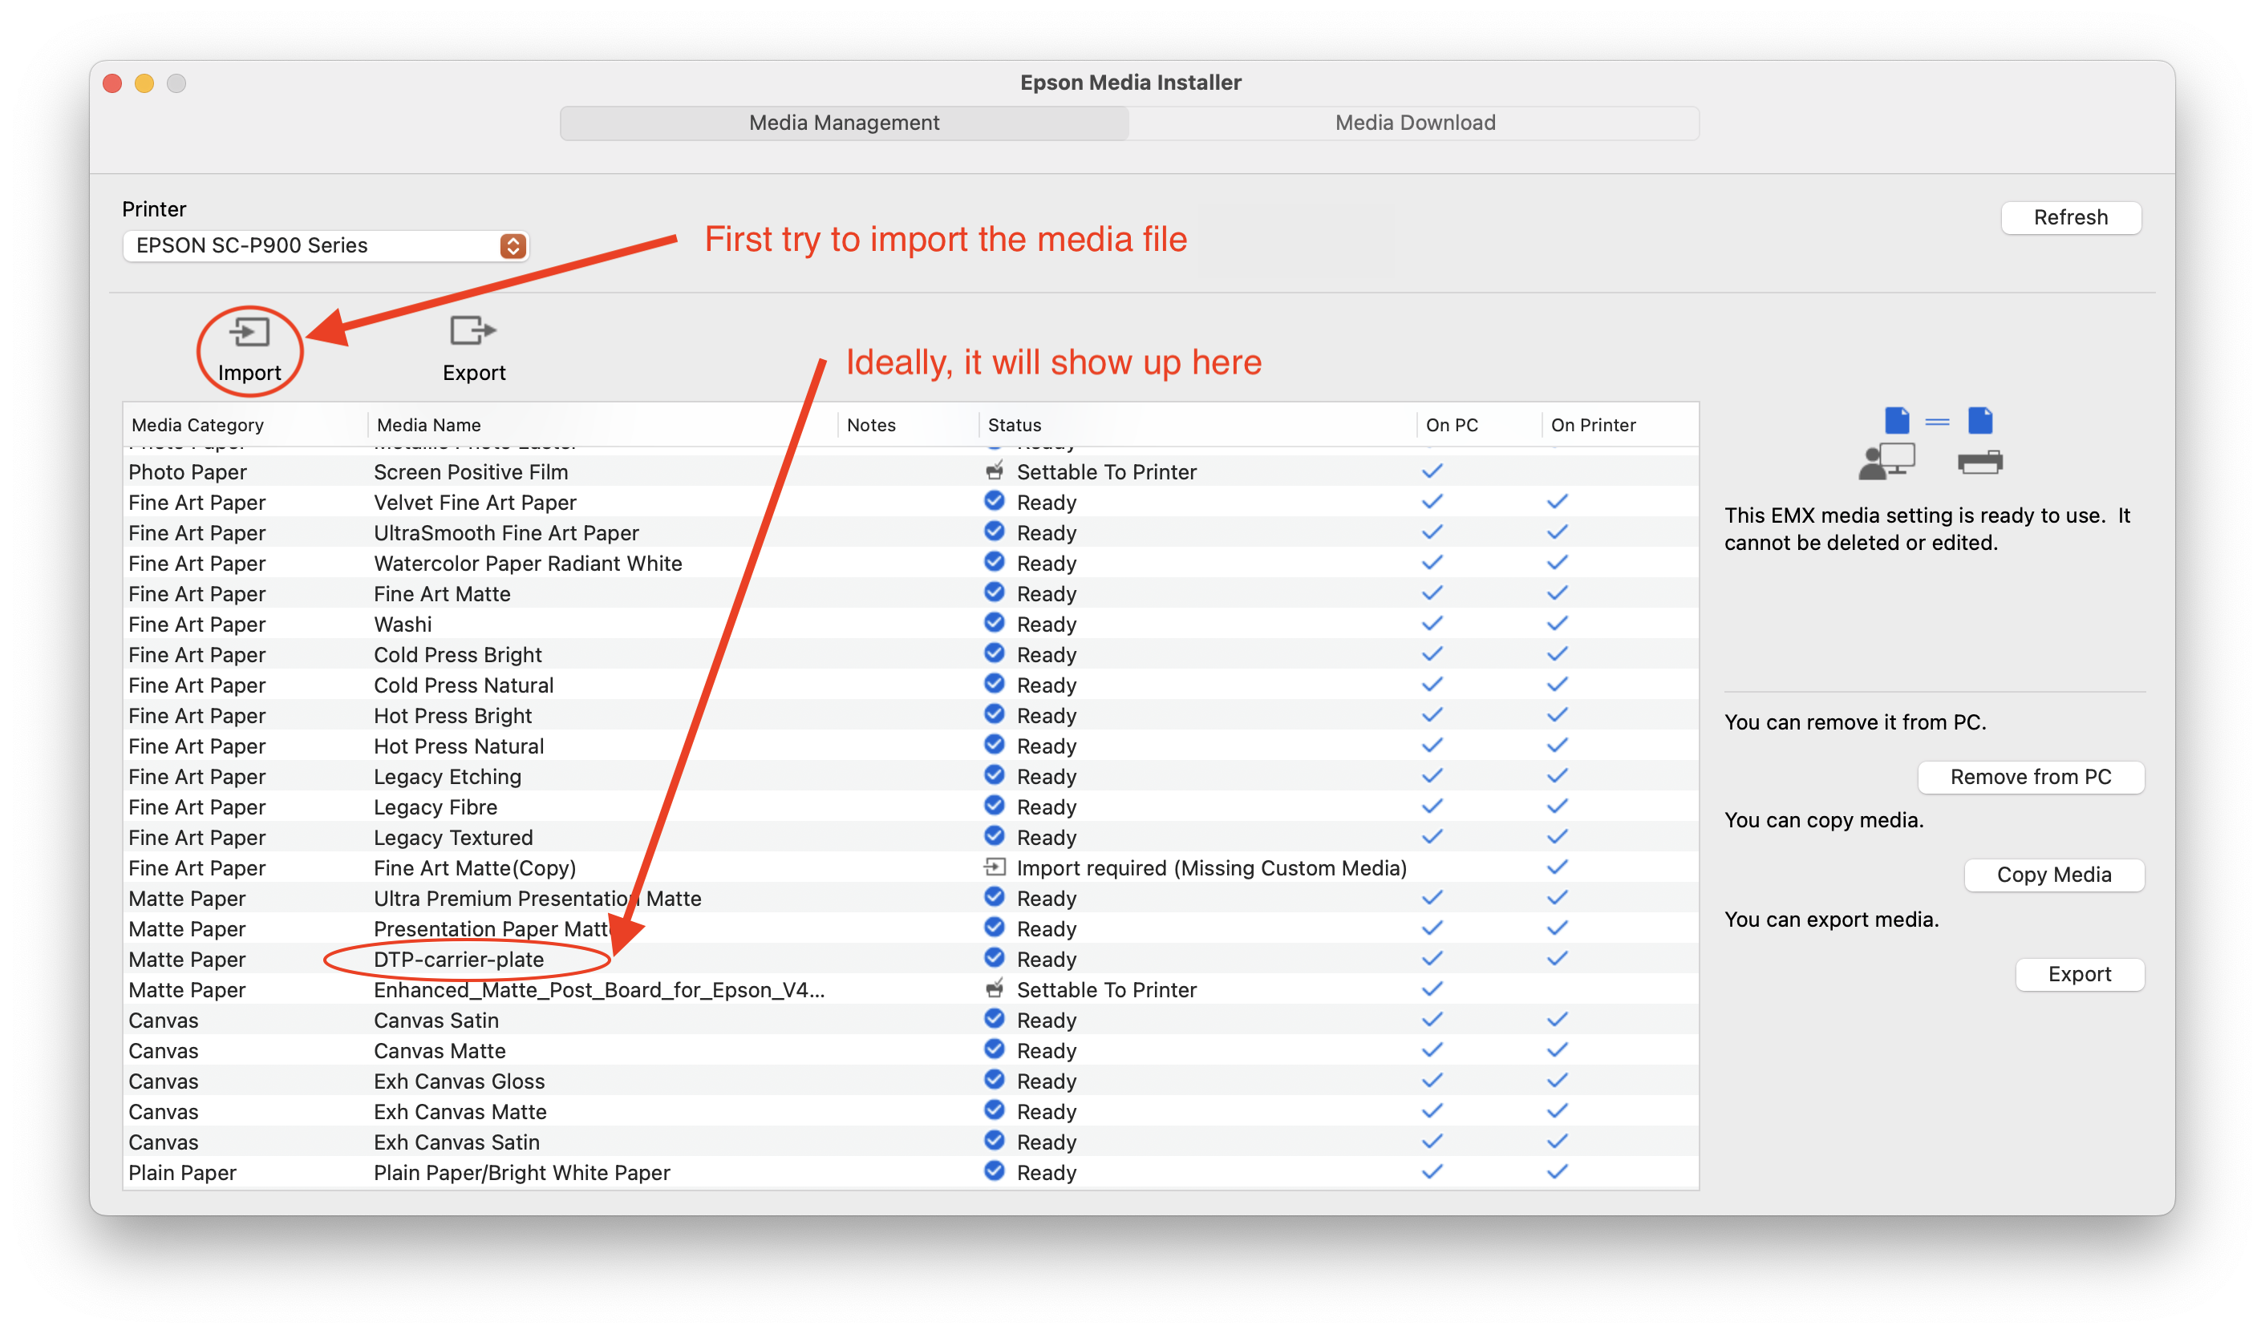
Task: Select Hot Press Natural media
Action: pos(910,746)
